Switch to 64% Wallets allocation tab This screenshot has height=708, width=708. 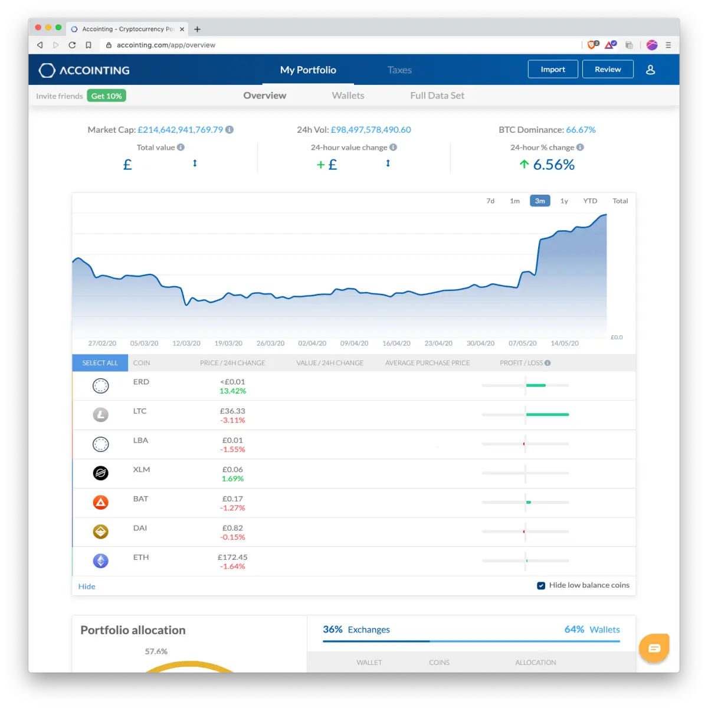[x=592, y=630]
